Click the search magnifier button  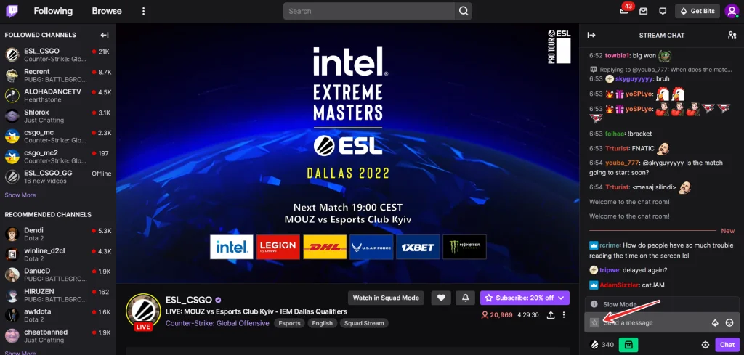tap(463, 11)
